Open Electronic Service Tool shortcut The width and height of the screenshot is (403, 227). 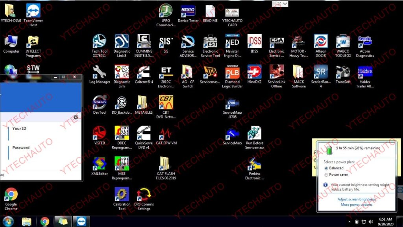(x=210, y=45)
